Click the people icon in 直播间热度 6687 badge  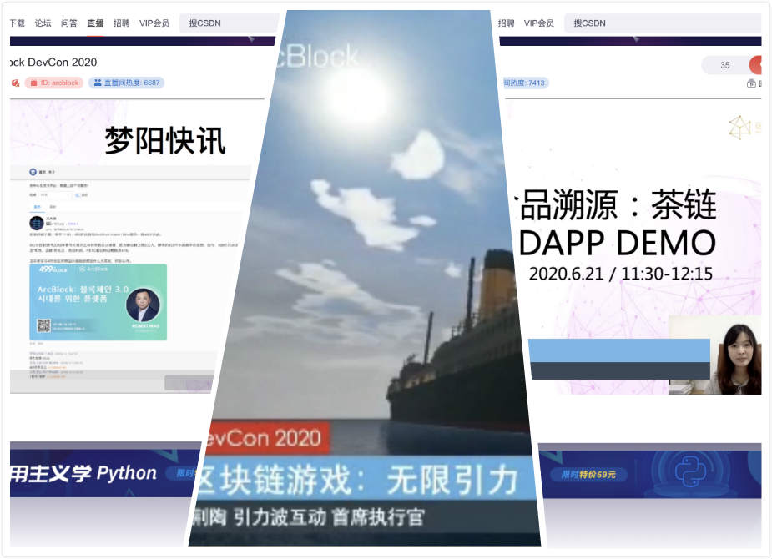click(98, 83)
